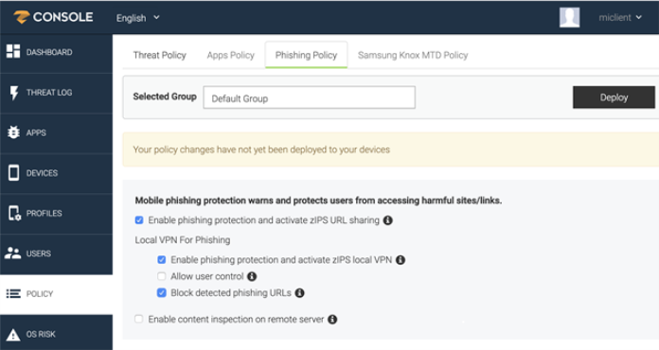Show info for Block detected phishing URLs
Viewport: 659px width, 350px height.
(299, 293)
